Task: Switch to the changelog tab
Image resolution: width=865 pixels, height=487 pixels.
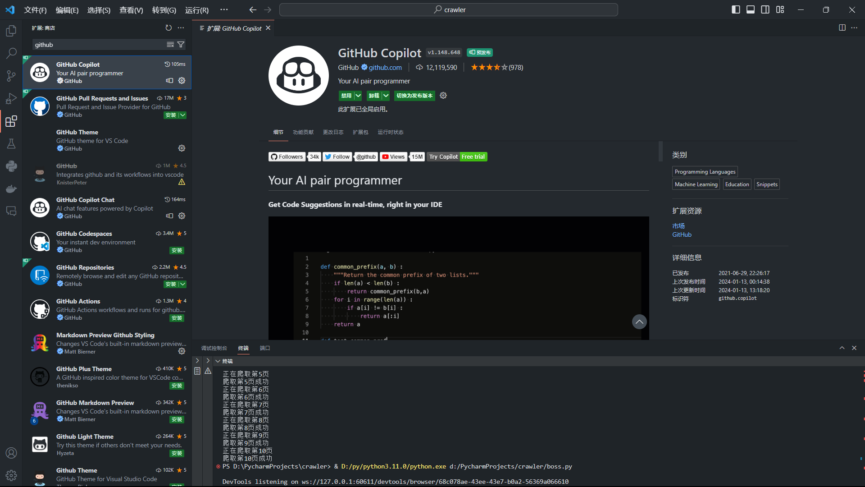Action: [333, 132]
